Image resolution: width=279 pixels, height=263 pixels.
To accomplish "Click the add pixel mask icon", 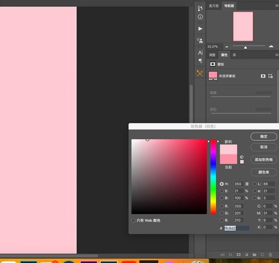I will tap(263, 76).
